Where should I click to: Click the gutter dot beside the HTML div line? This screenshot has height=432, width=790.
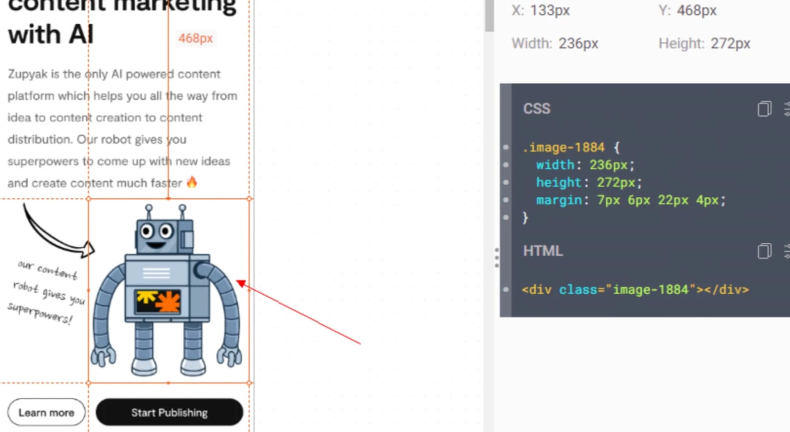506,290
